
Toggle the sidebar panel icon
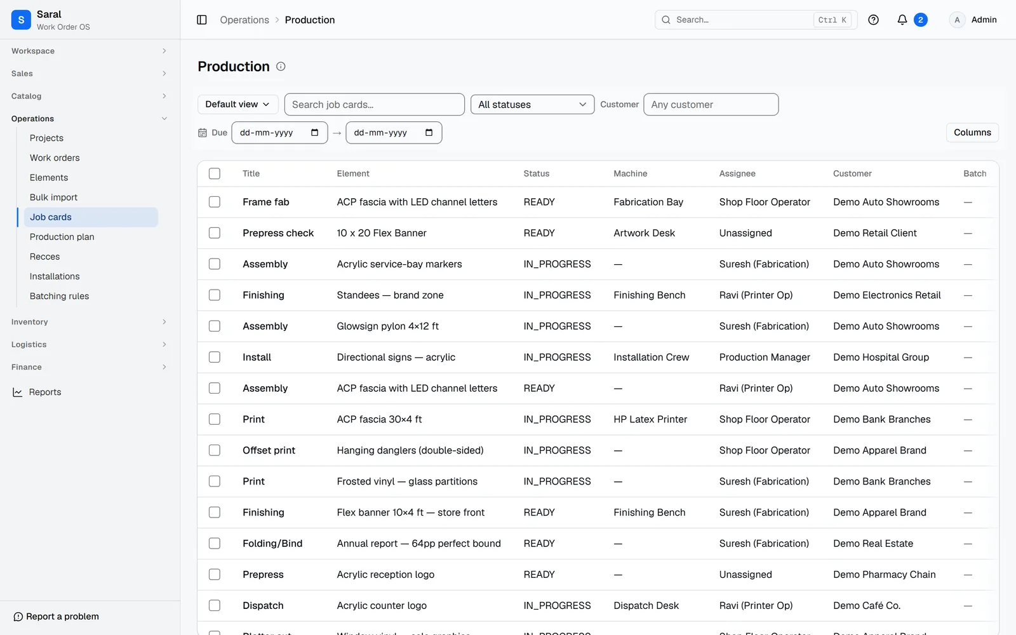coord(202,20)
